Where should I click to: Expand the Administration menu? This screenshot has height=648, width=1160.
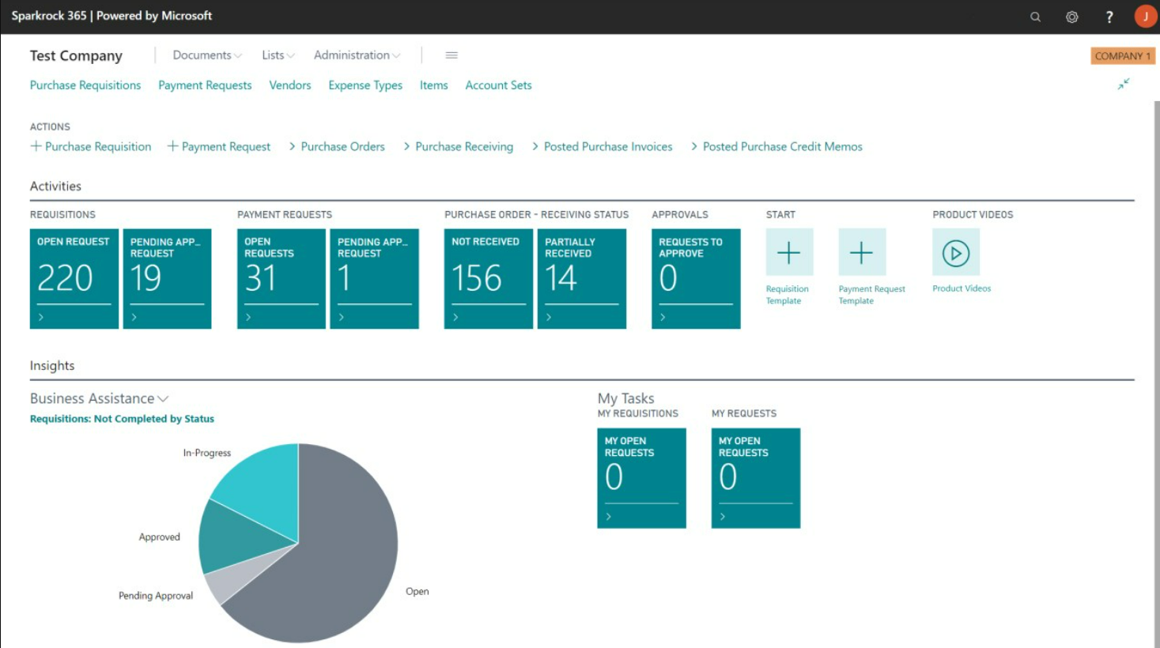357,55
